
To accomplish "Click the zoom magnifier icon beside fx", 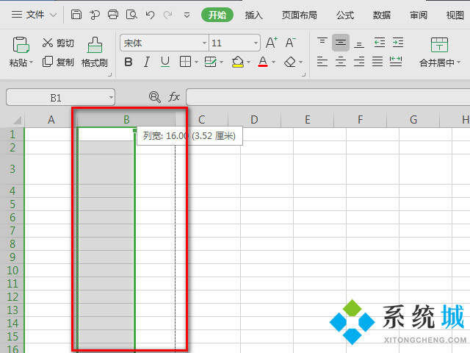I will tap(155, 97).
